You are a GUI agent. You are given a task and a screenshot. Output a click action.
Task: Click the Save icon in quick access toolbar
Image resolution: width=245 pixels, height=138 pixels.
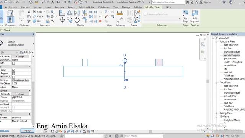tap(6, 2)
